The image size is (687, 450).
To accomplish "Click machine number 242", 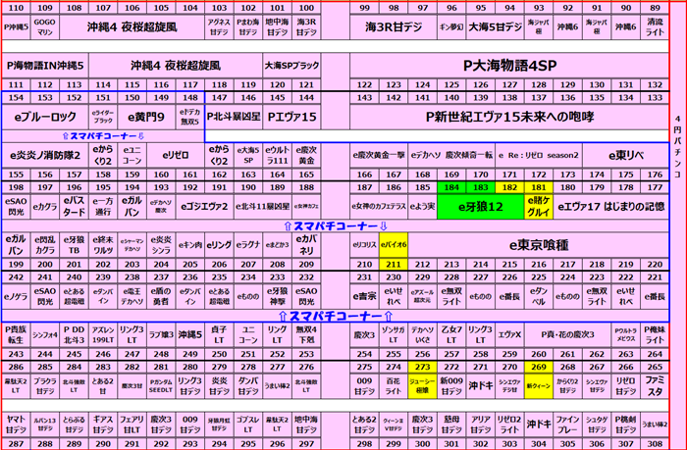I will coord(17,277).
